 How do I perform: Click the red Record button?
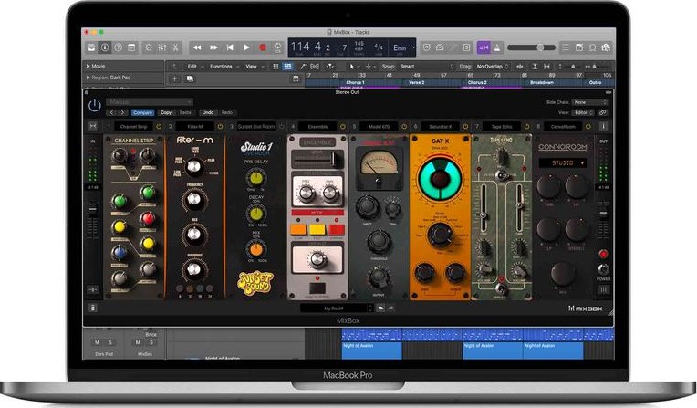tap(263, 47)
